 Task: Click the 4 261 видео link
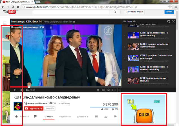tap(65, 103)
